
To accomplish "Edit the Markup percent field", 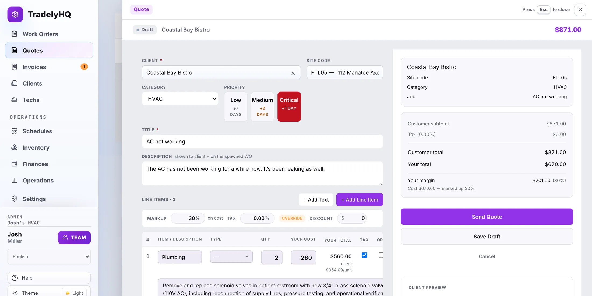I will [x=188, y=218].
